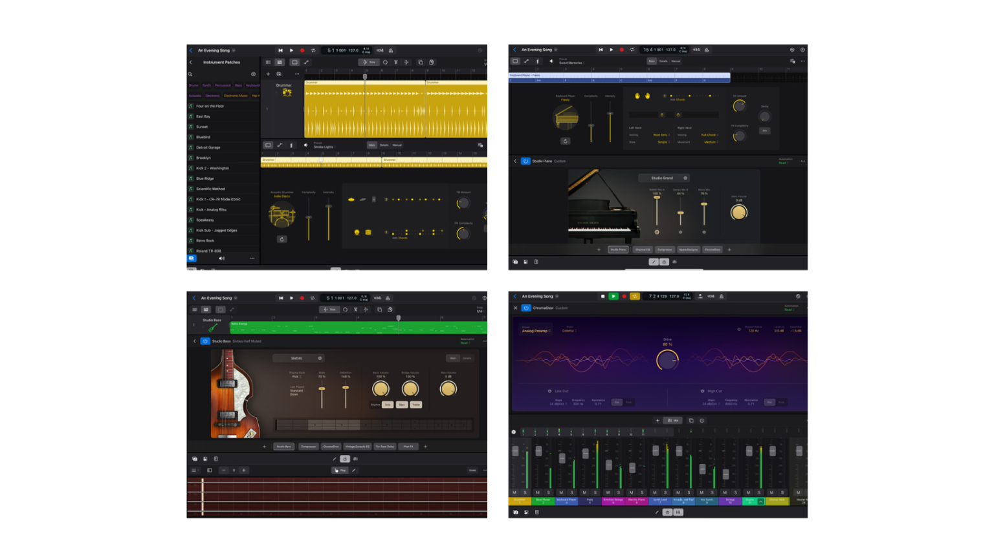This screenshot has width=994, height=559.
Task: Adjust the Drive knob in ChromaGlow
Action: pyautogui.click(x=667, y=360)
